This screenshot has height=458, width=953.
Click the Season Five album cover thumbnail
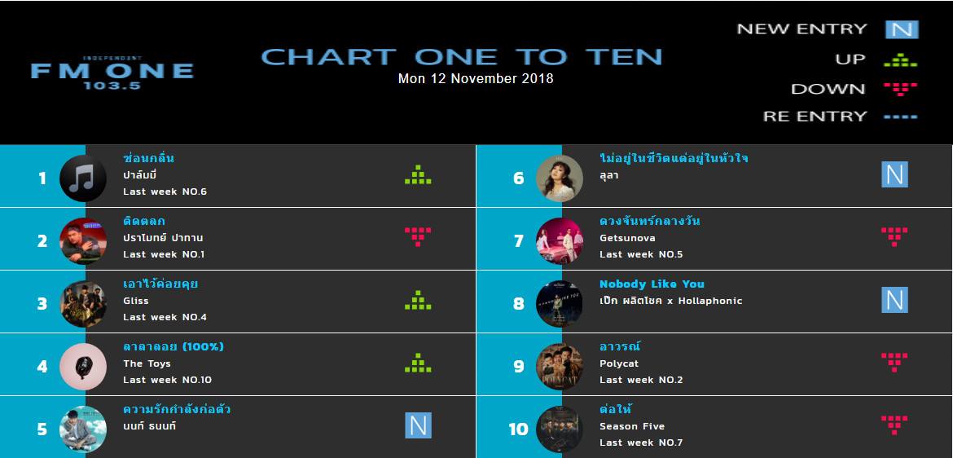[559, 429]
